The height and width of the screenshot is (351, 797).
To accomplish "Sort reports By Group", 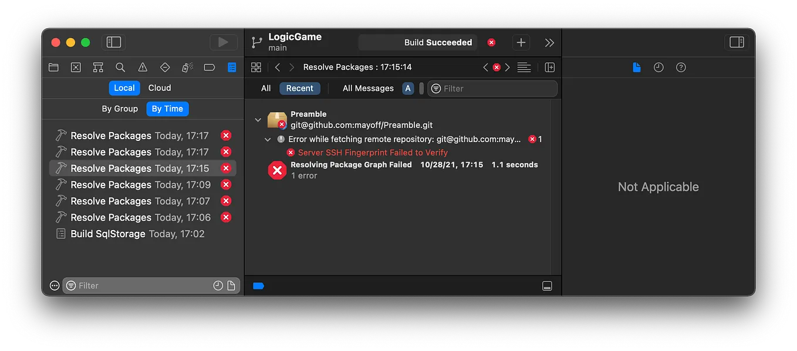I will coord(120,109).
